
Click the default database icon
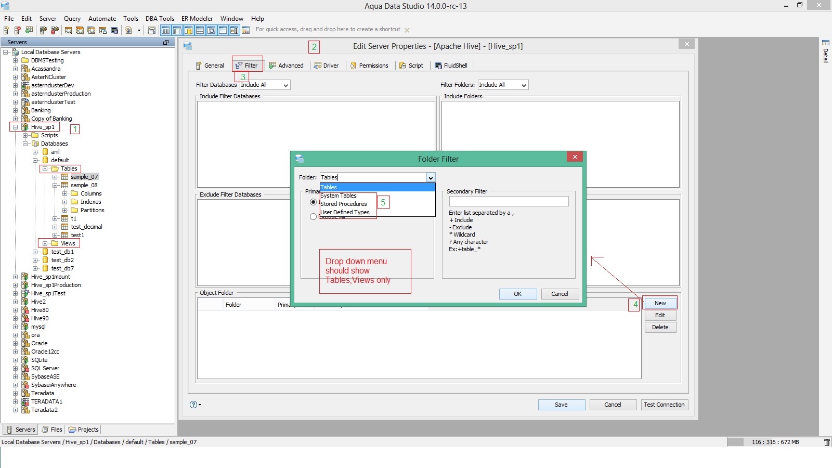[45, 160]
